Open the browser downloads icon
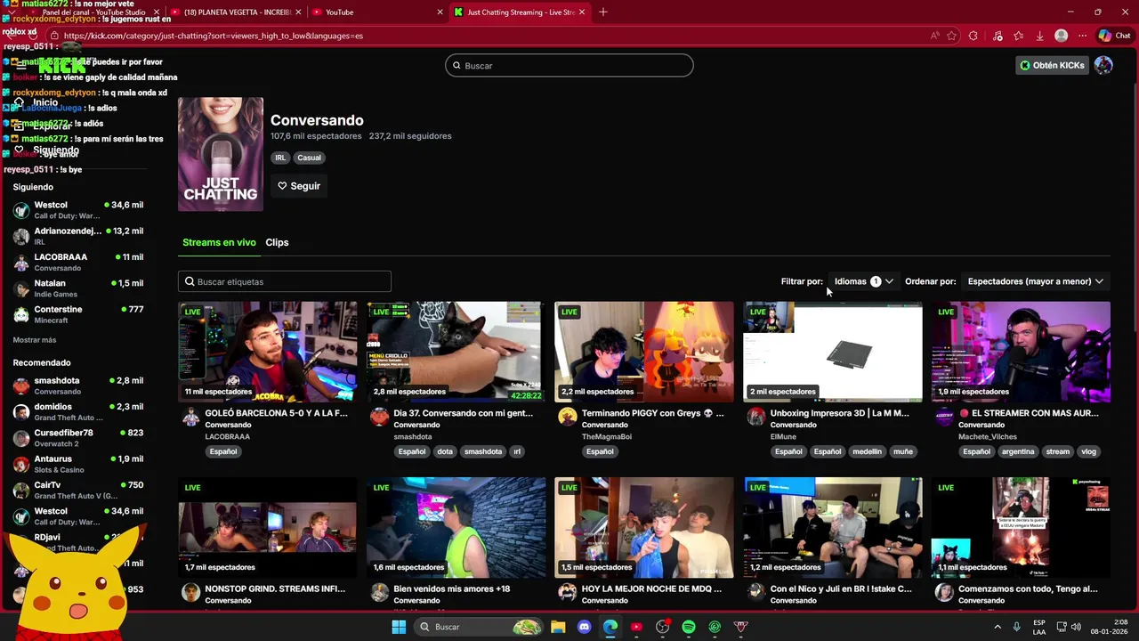 tap(1039, 36)
